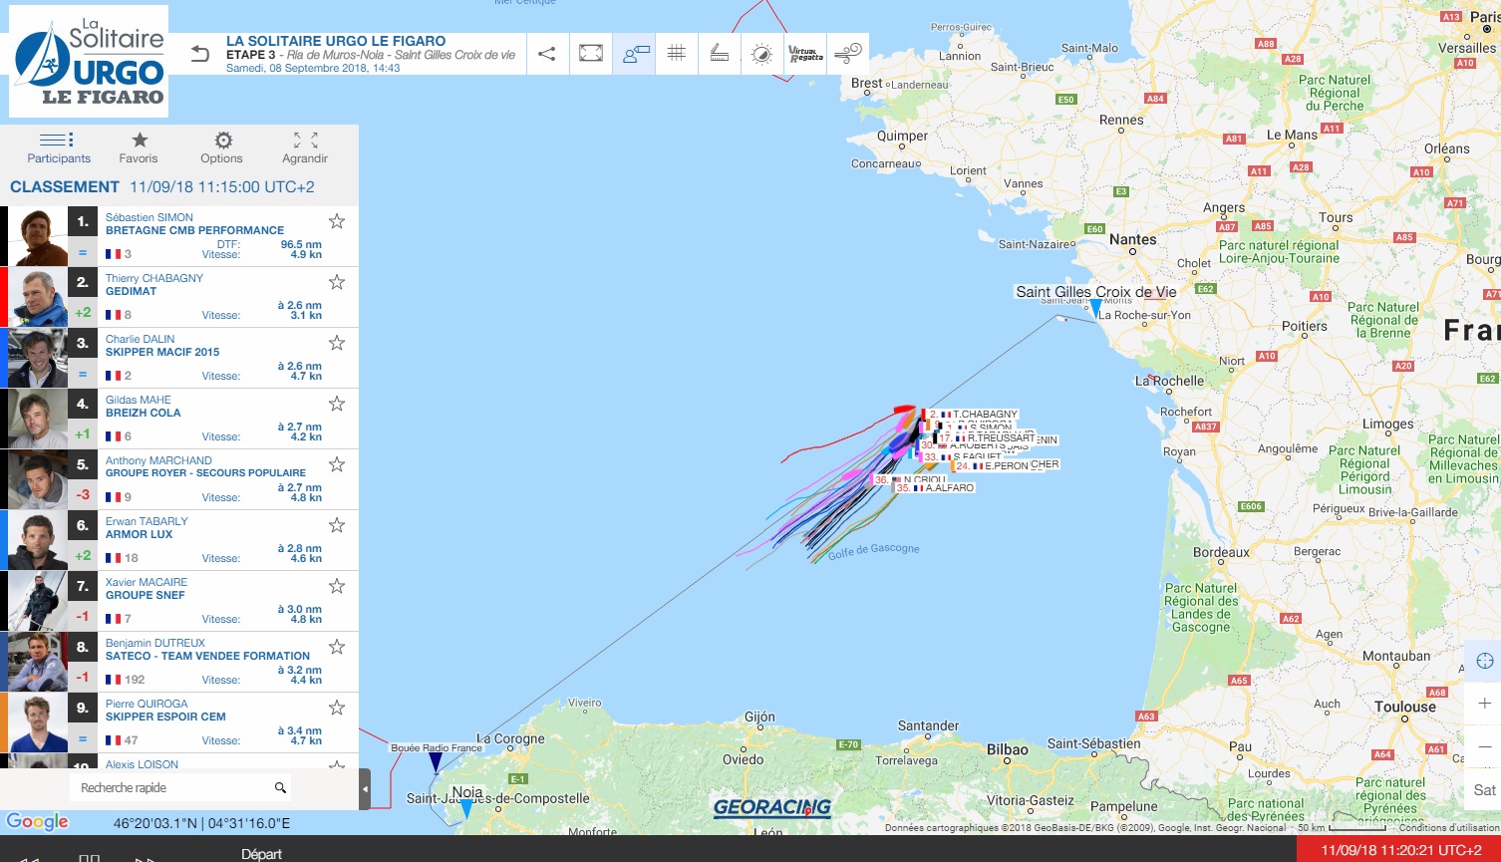
Task: Open the Options settings panel
Action: 222,147
